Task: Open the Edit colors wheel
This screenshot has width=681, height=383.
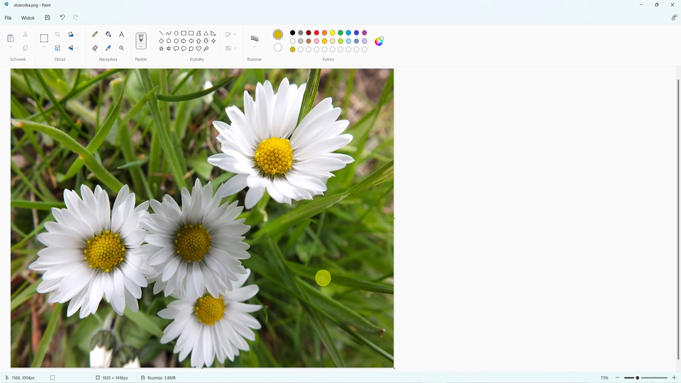Action: coord(379,41)
